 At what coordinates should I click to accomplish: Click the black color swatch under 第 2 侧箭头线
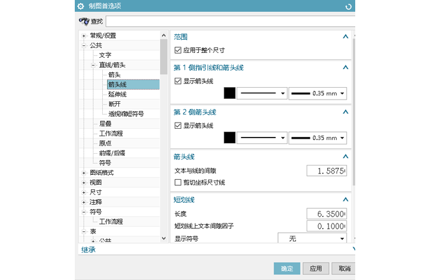click(x=229, y=138)
